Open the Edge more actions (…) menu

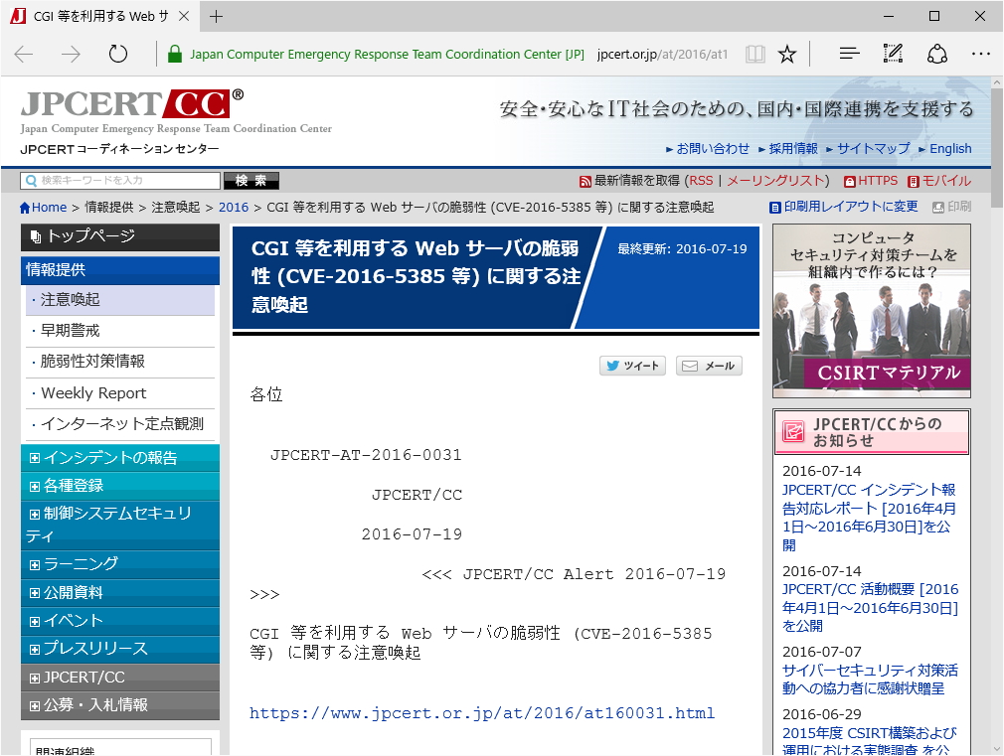[980, 53]
